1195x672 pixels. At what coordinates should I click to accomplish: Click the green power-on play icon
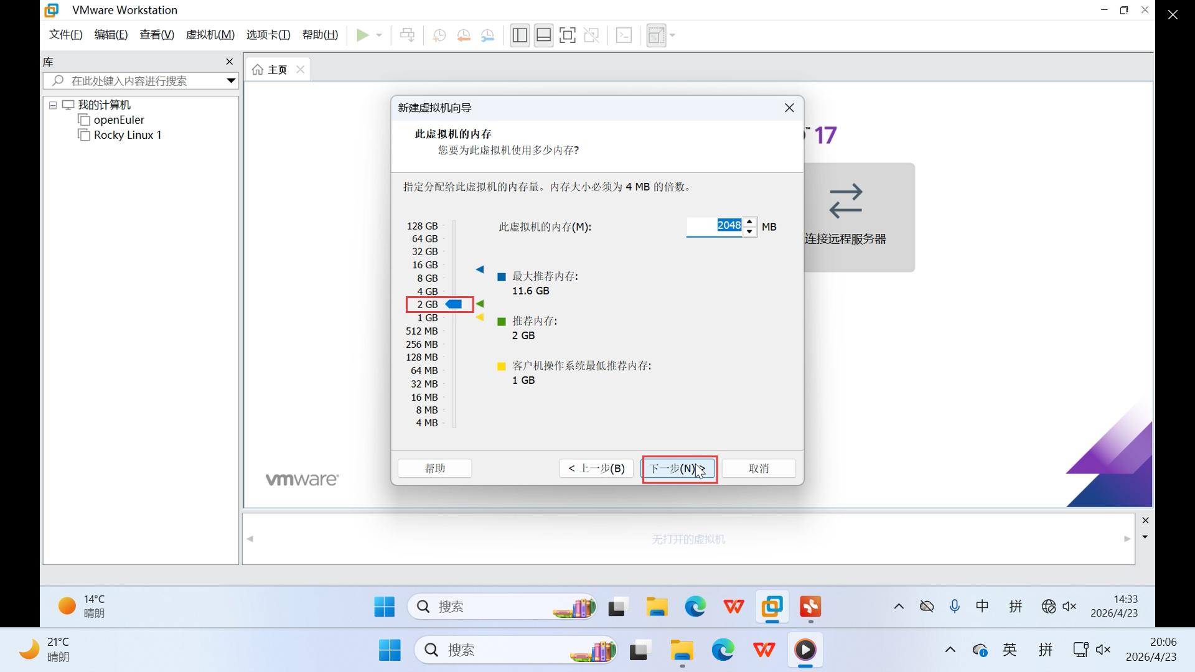pos(362,35)
